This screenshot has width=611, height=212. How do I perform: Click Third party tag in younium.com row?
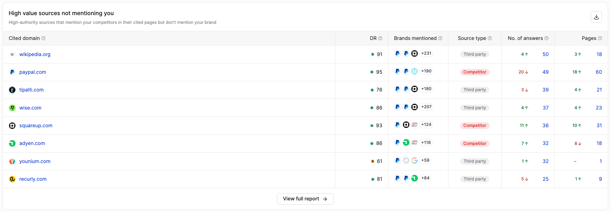[x=475, y=161]
